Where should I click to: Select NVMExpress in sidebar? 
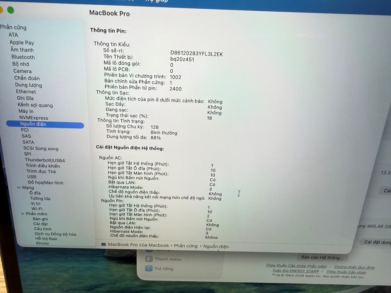tap(34, 118)
